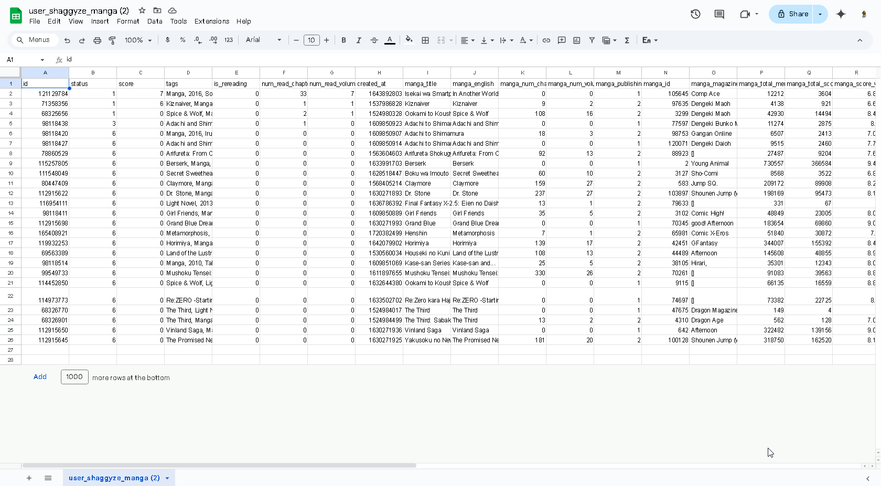Click the insert link icon
881x486 pixels.
click(546, 40)
